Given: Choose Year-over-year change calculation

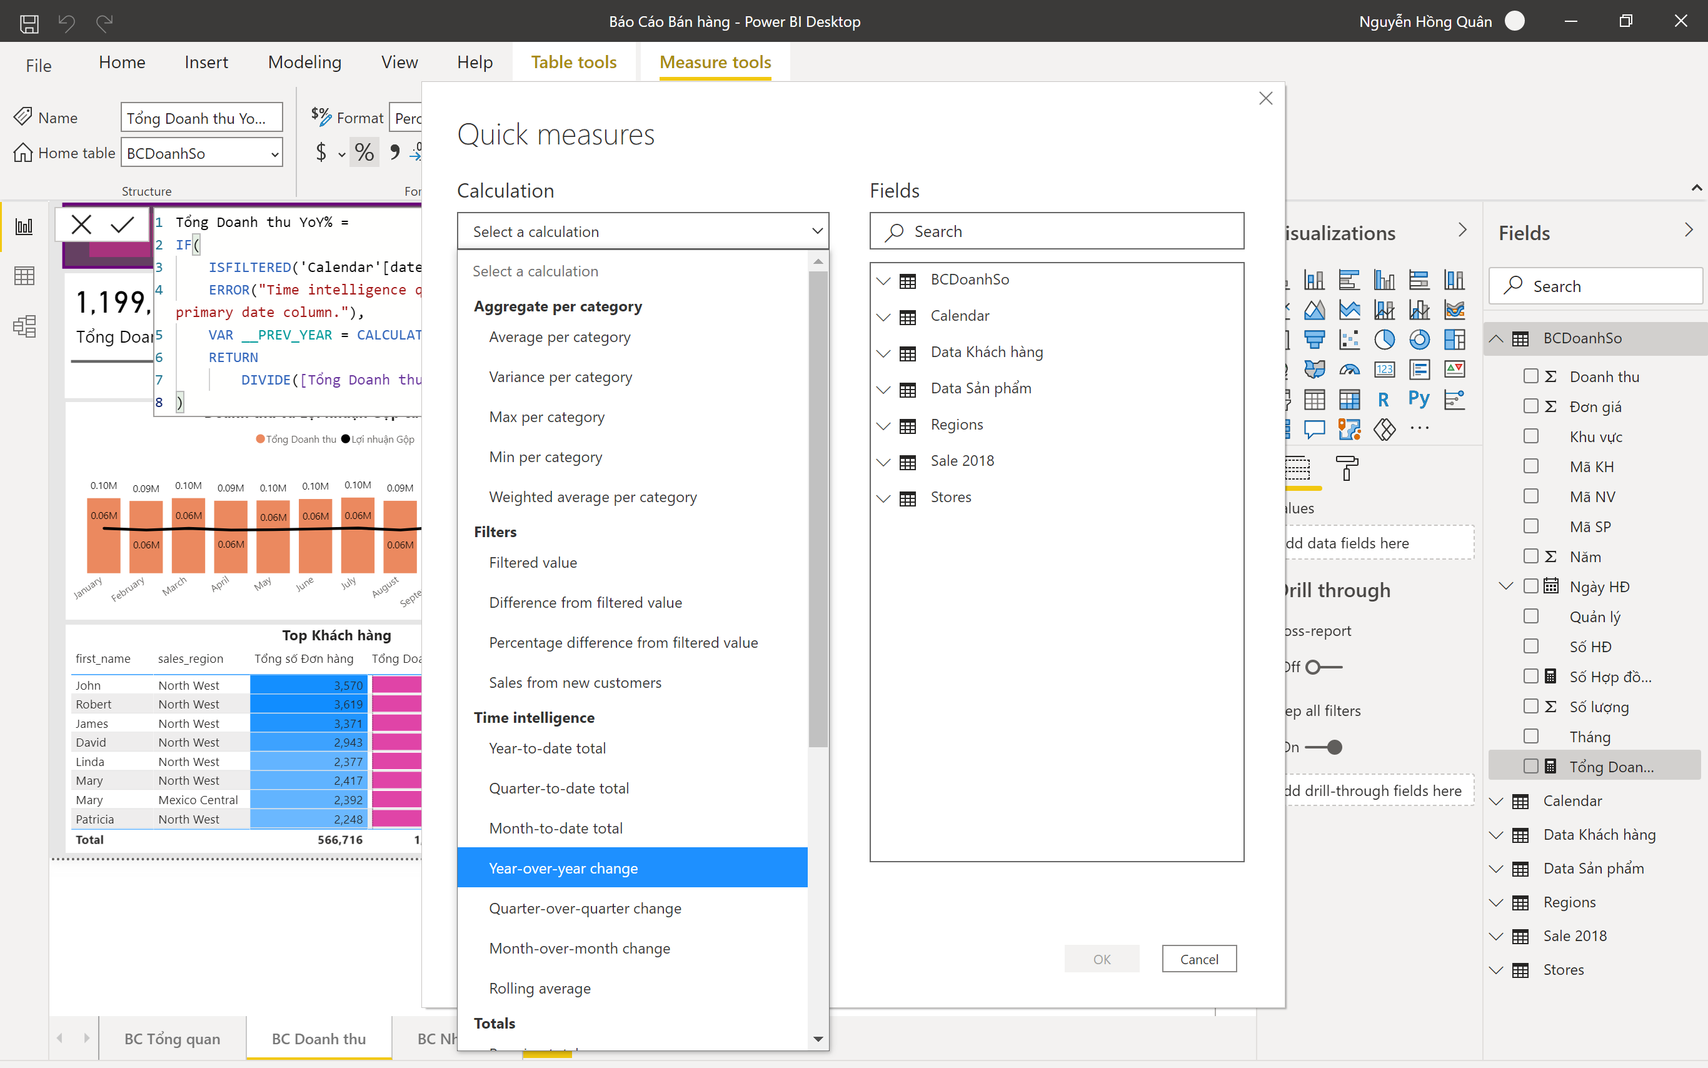Looking at the screenshot, I should tap(632, 867).
